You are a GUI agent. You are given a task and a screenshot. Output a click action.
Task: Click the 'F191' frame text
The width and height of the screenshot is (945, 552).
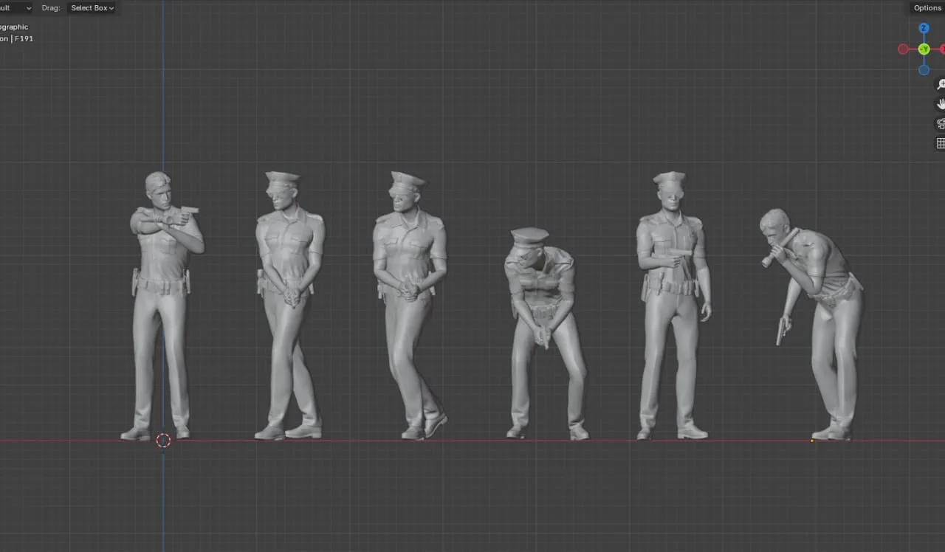(x=24, y=38)
